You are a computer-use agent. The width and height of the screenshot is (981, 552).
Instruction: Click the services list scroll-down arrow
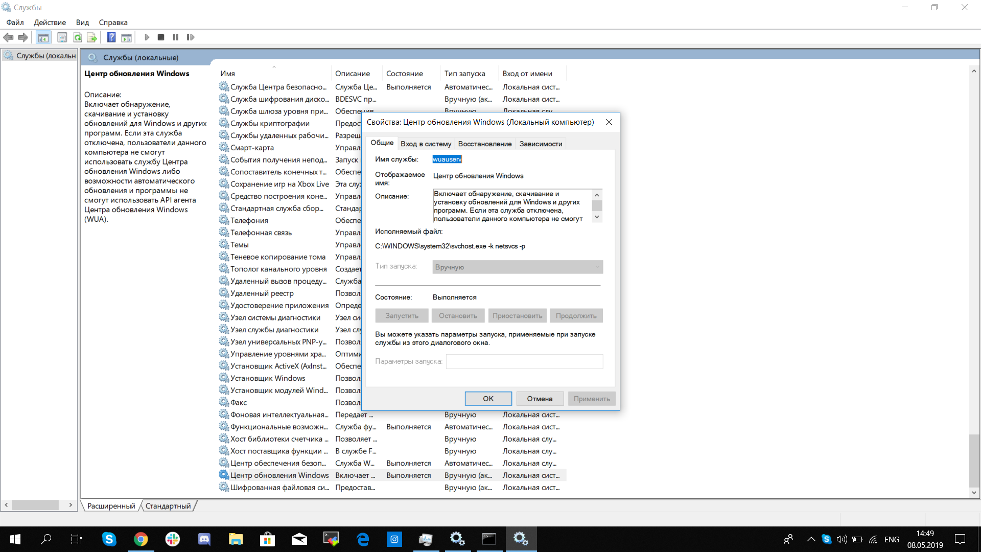(x=974, y=493)
